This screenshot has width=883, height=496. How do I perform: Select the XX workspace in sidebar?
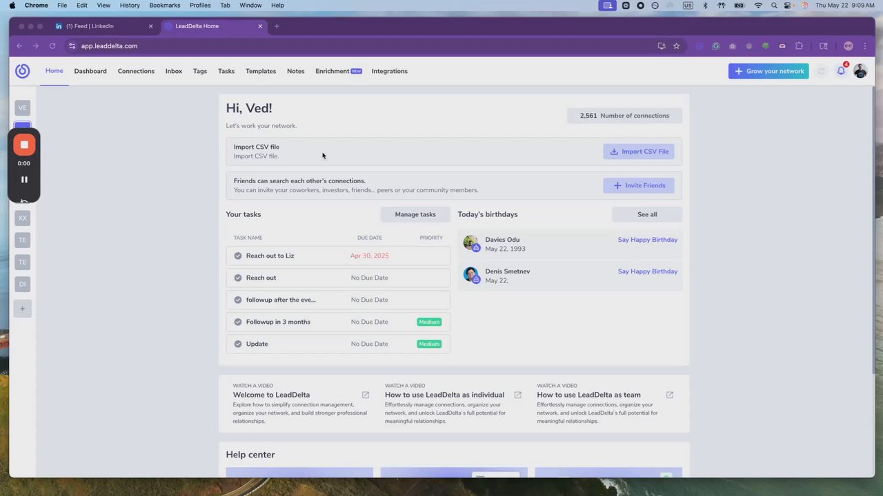pos(23,218)
